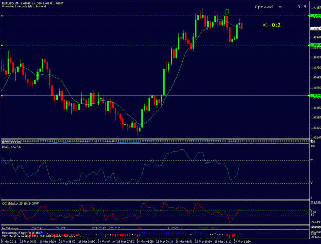Click the "28 Mar 2011" date on time axis
This screenshot has height=244, width=321.
(9, 242)
